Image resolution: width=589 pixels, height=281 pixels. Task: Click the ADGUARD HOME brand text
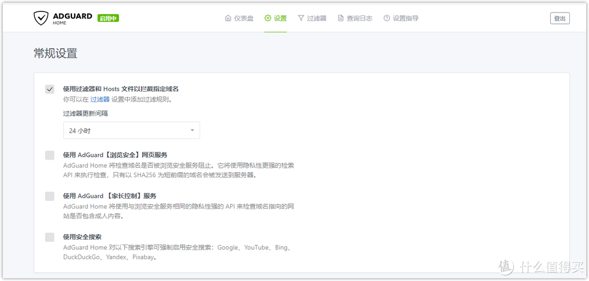pos(73,19)
